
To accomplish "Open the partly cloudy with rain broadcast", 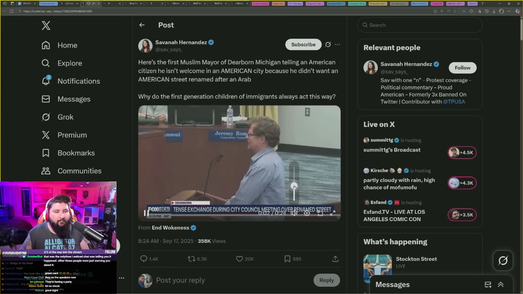I will tap(399, 184).
